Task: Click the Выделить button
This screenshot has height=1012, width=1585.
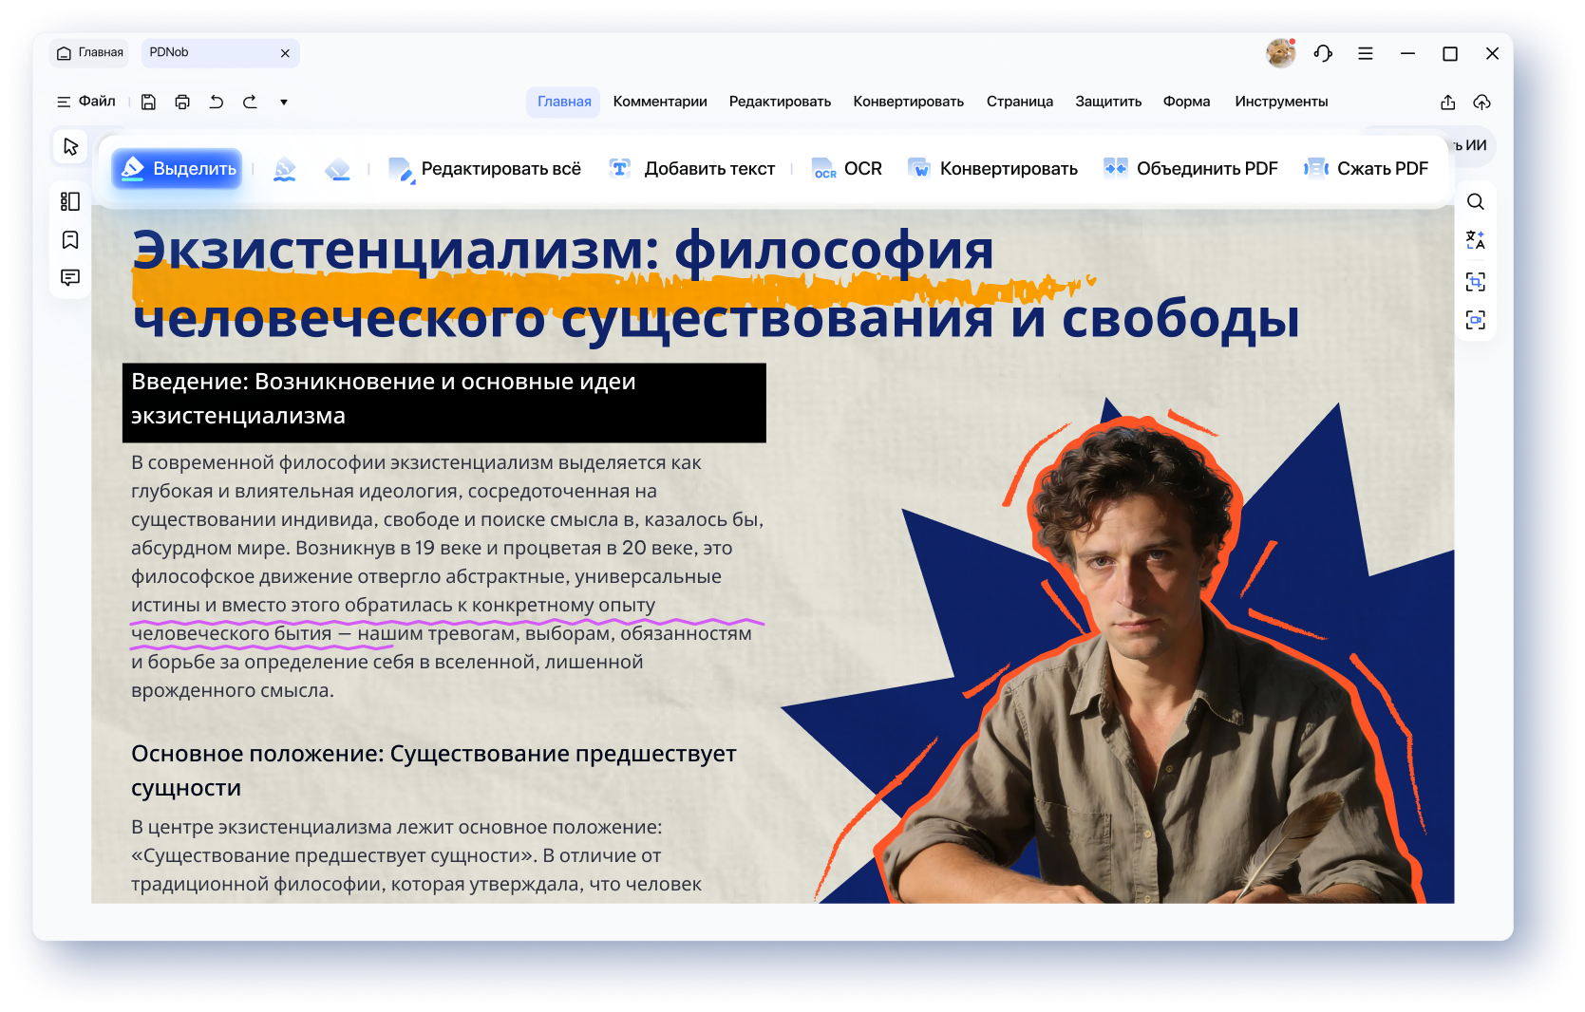Action: tap(178, 169)
